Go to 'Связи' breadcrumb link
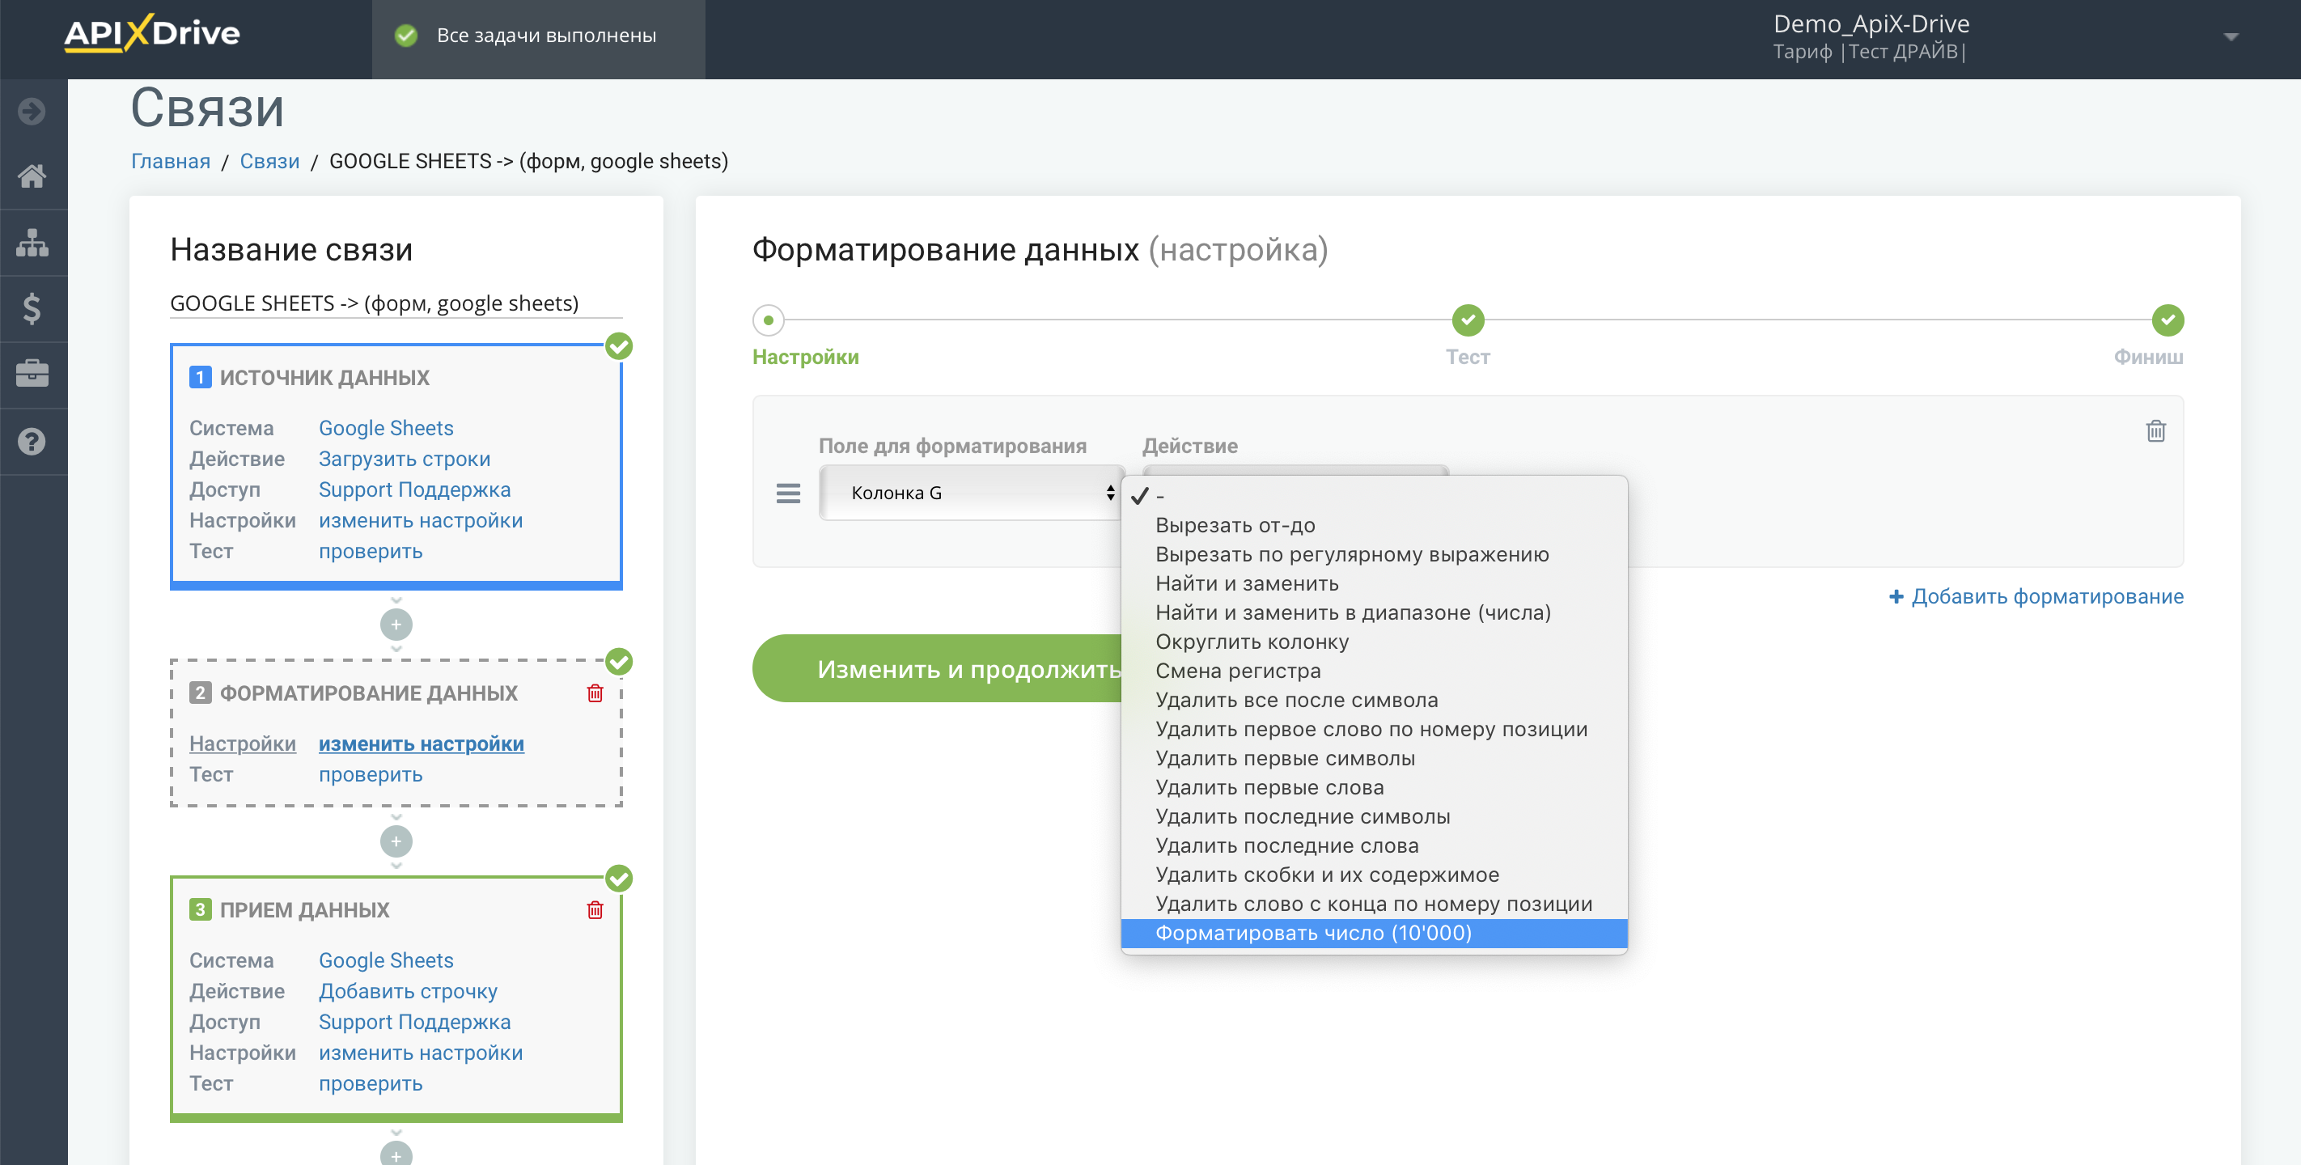This screenshot has width=2301, height=1165. 269,162
